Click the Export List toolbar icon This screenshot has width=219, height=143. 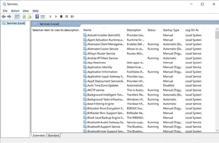(29, 16)
